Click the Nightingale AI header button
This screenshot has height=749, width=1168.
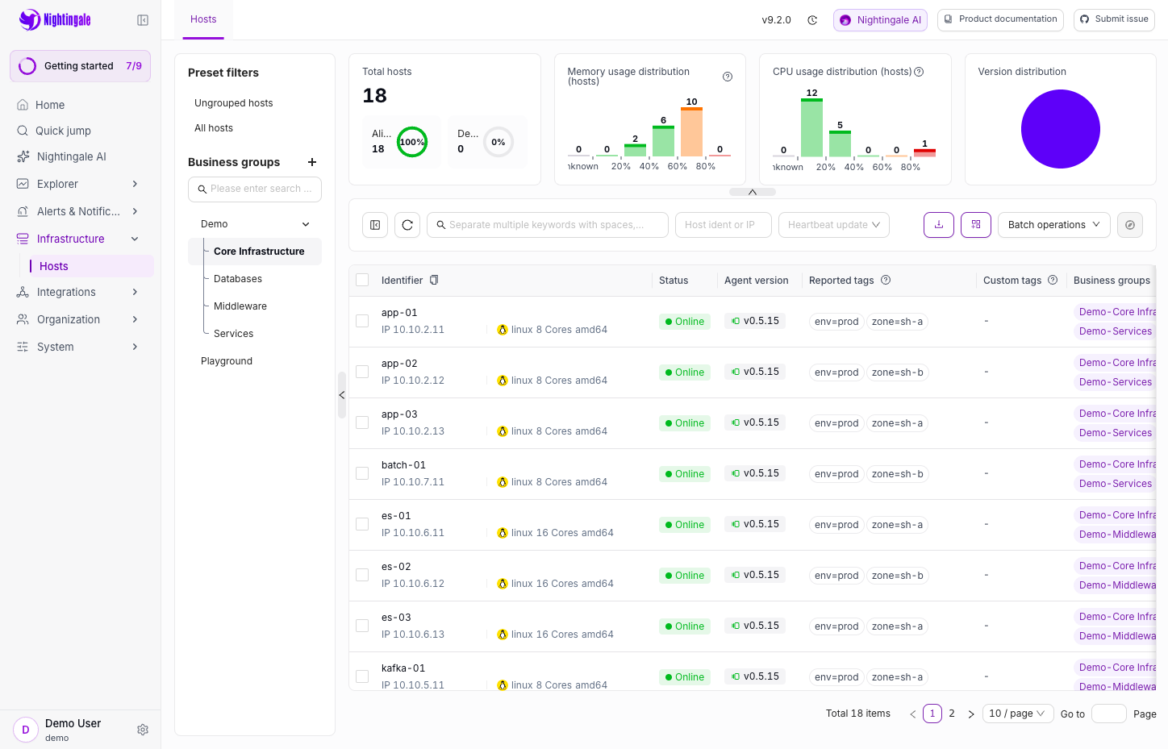tap(880, 20)
